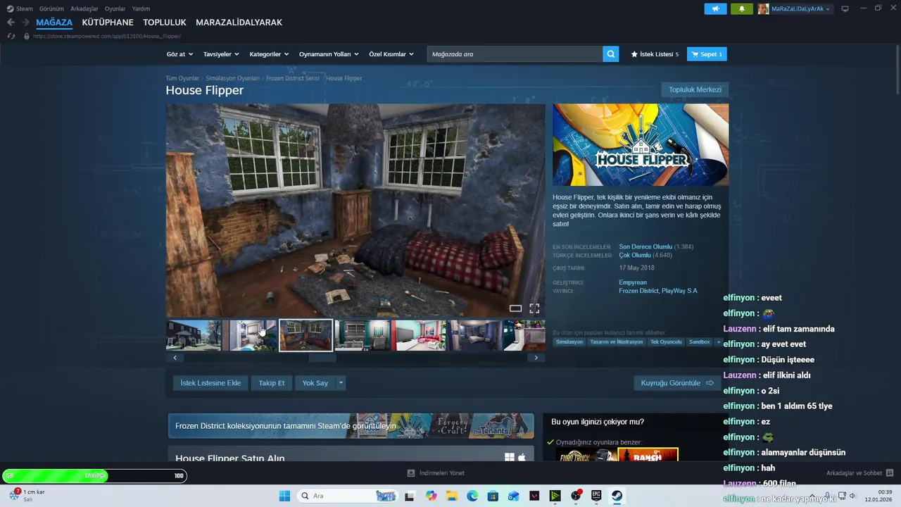Open the Empyrean developer link
This screenshot has height=507, width=901.
tap(633, 282)
